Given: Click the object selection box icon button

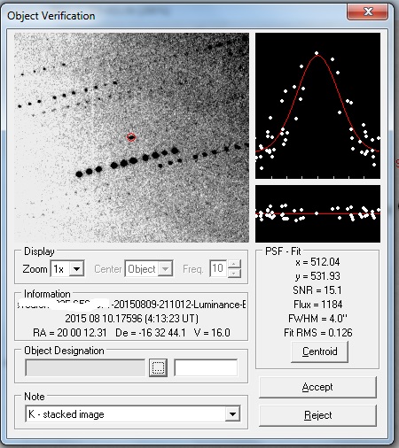Looking at the screenshot, I should [x=158, y=367].
